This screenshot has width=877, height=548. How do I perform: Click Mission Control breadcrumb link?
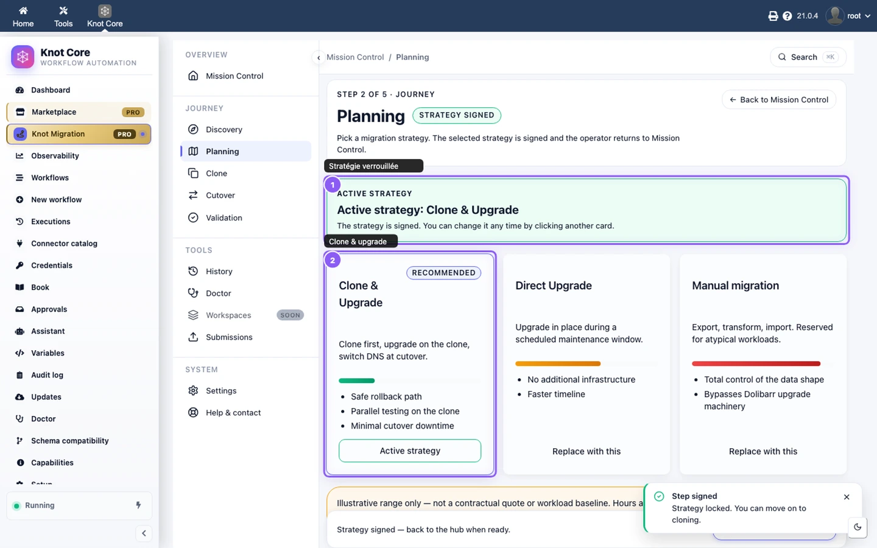(x=355, y=57)
